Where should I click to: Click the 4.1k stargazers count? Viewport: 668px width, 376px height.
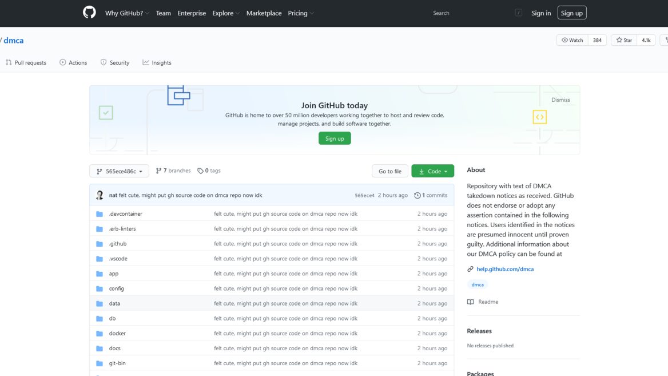point(646,40)
